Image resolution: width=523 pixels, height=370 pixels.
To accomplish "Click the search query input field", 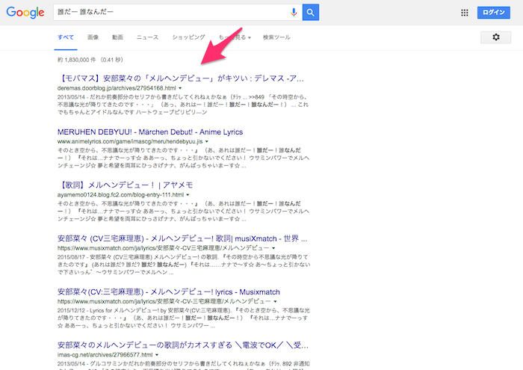I will tap(170, 13).
